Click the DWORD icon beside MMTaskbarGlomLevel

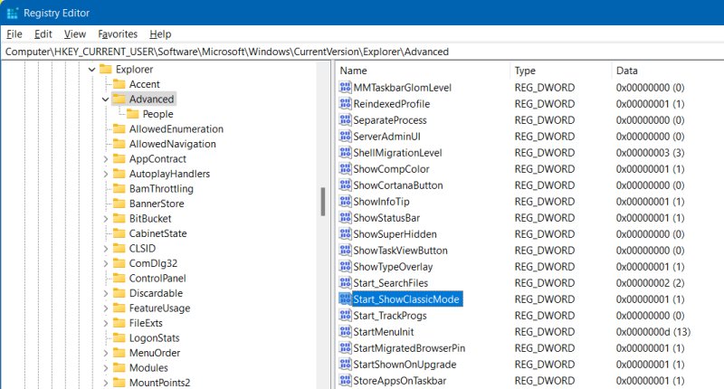pyautogui.click(x=345, y=88)
